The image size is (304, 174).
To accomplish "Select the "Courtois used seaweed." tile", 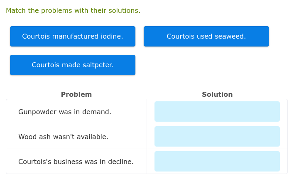I will [206, 37].
